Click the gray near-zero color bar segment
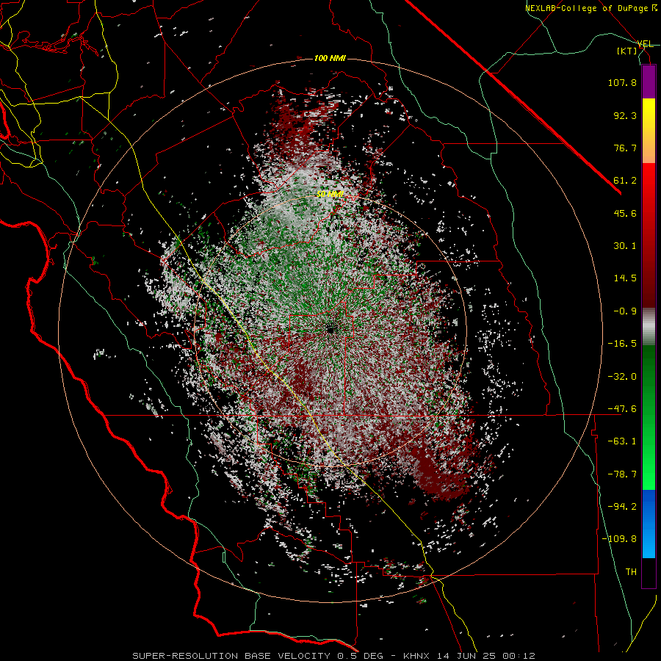Image resolution: width=661 pixels, height=661 pixels. pyautogui.click(x=649, y=327)
